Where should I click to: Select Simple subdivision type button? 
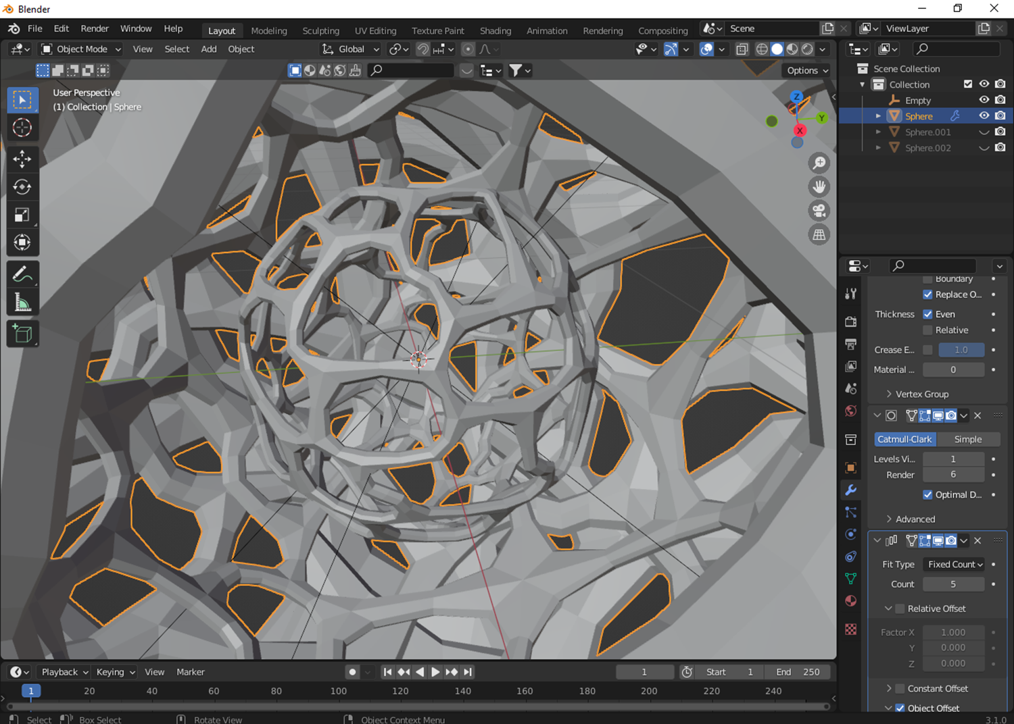[x=968, y=439]
